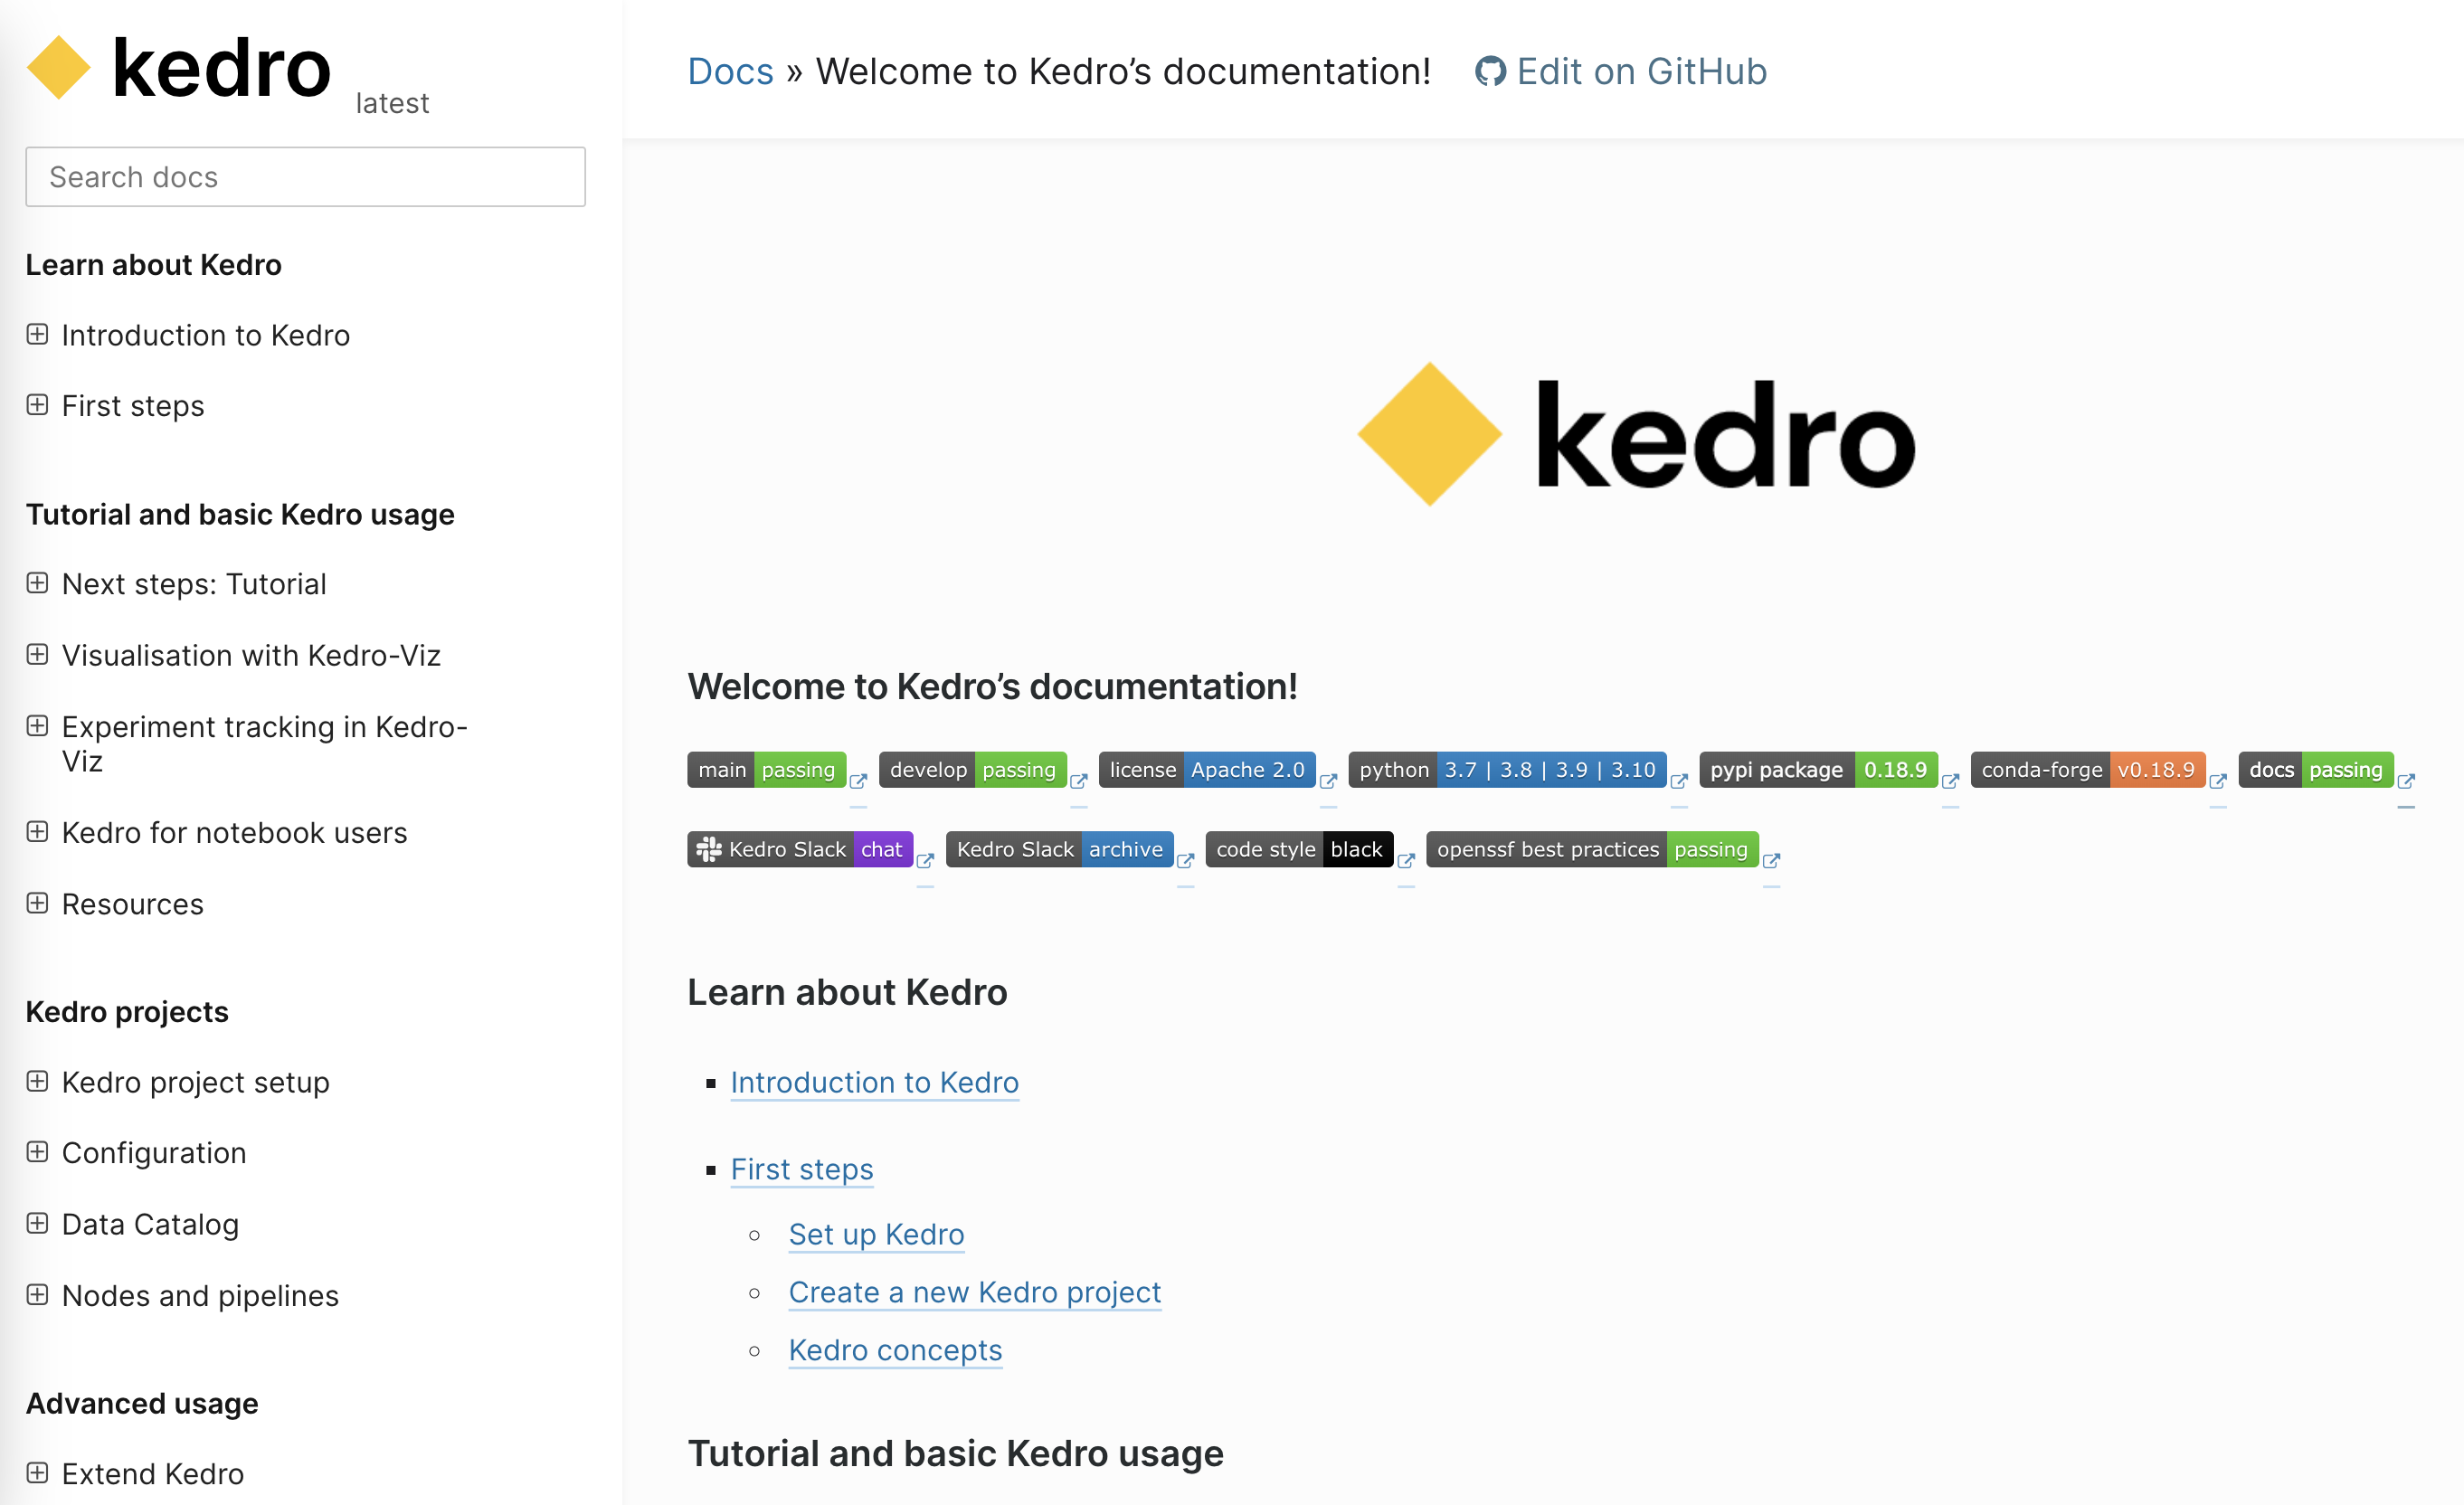Screen dimensions: 2464x1505
Task: Click inside the Search docs field
Action: point(305,176)
